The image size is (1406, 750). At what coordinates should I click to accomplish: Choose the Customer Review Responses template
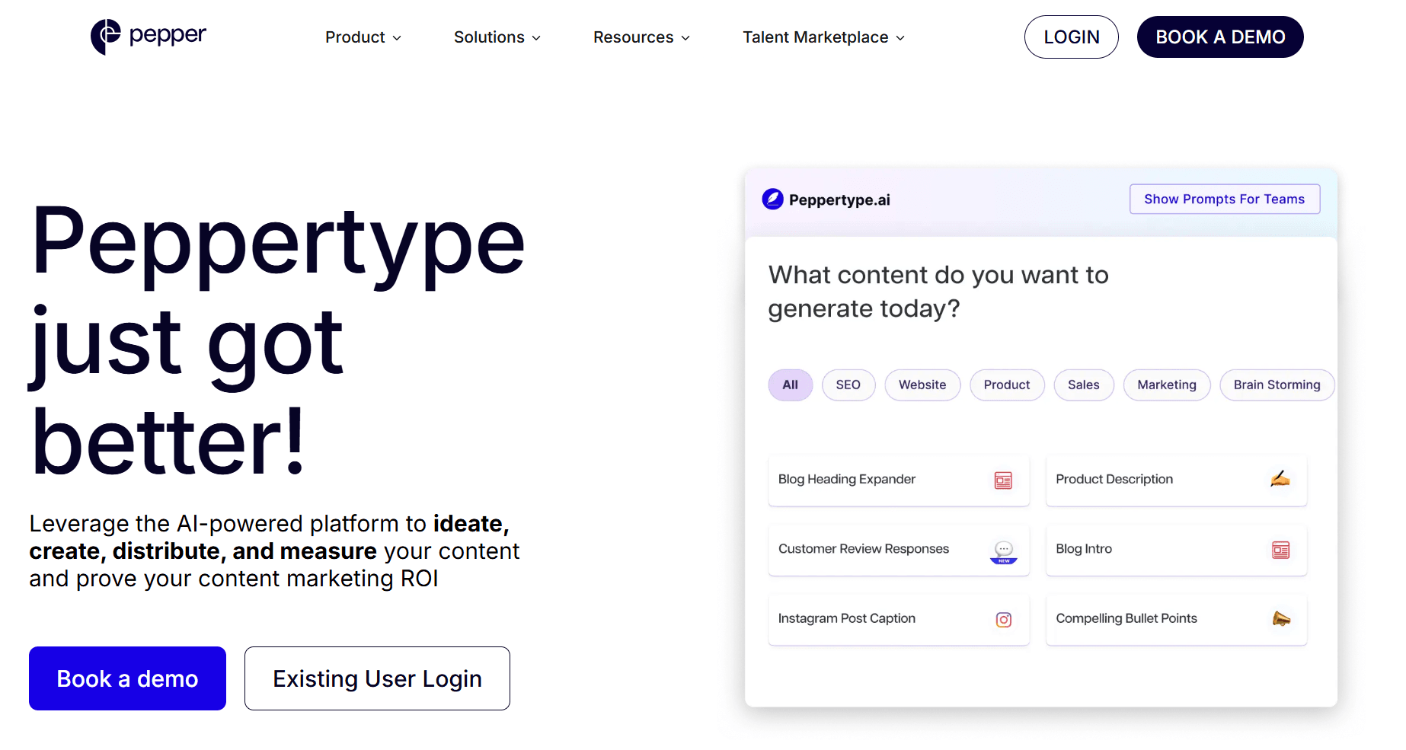click(899, 550)
